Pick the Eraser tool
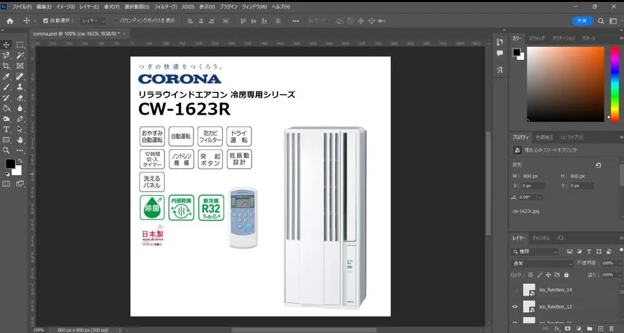Image resolution: width=624 pixels, height=333 pixels. click(x=20, y=97)
